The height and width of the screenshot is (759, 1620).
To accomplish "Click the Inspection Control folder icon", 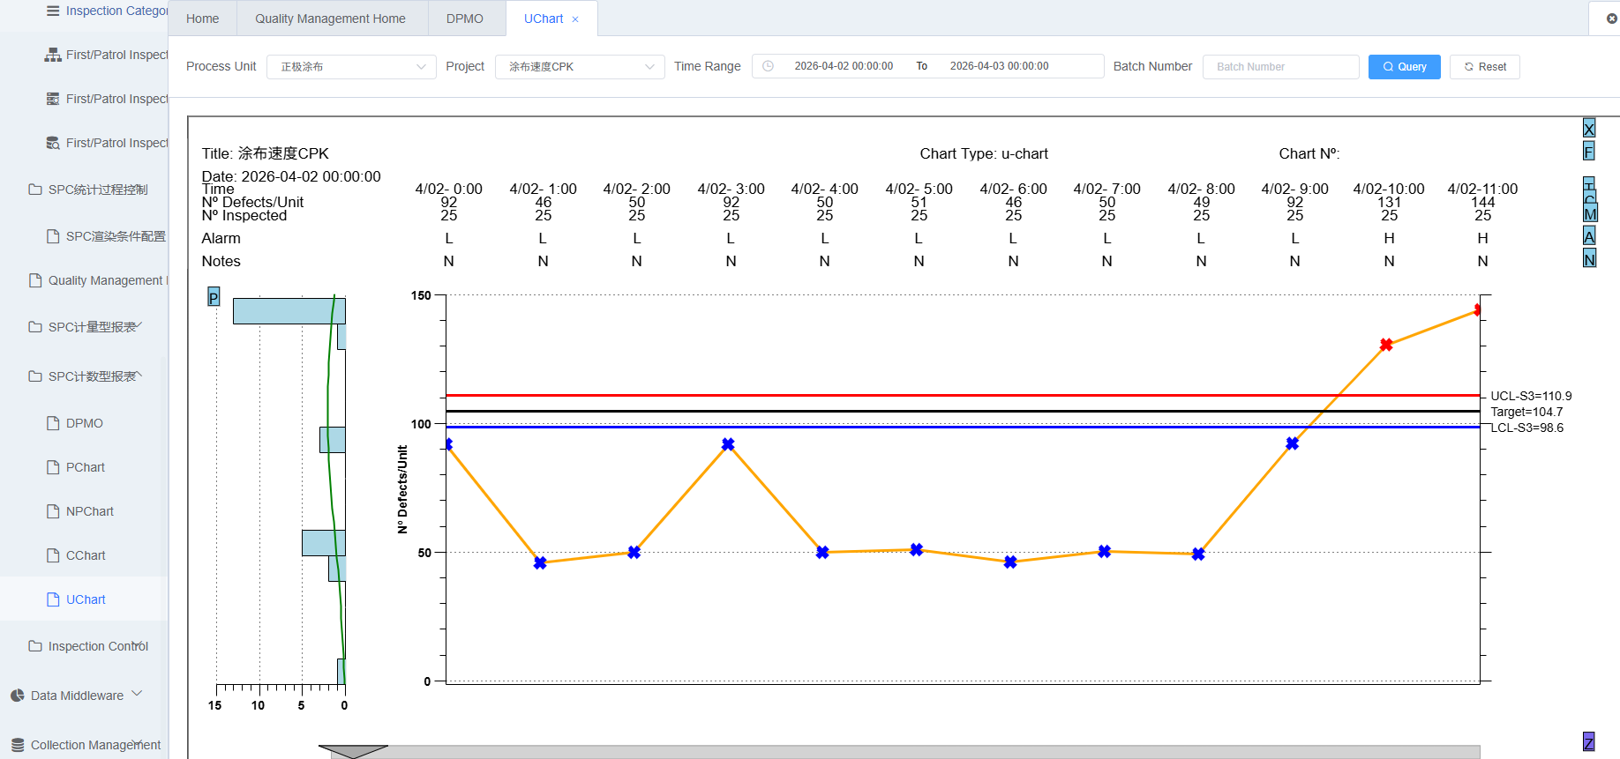I will [x=35, y=646].
